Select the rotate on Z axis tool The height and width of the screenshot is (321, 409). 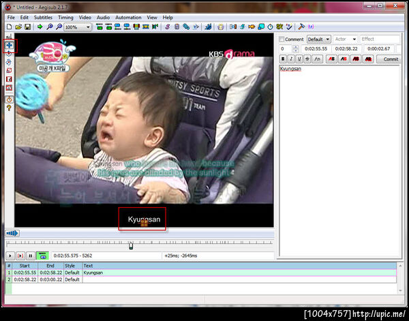[9, 54]
